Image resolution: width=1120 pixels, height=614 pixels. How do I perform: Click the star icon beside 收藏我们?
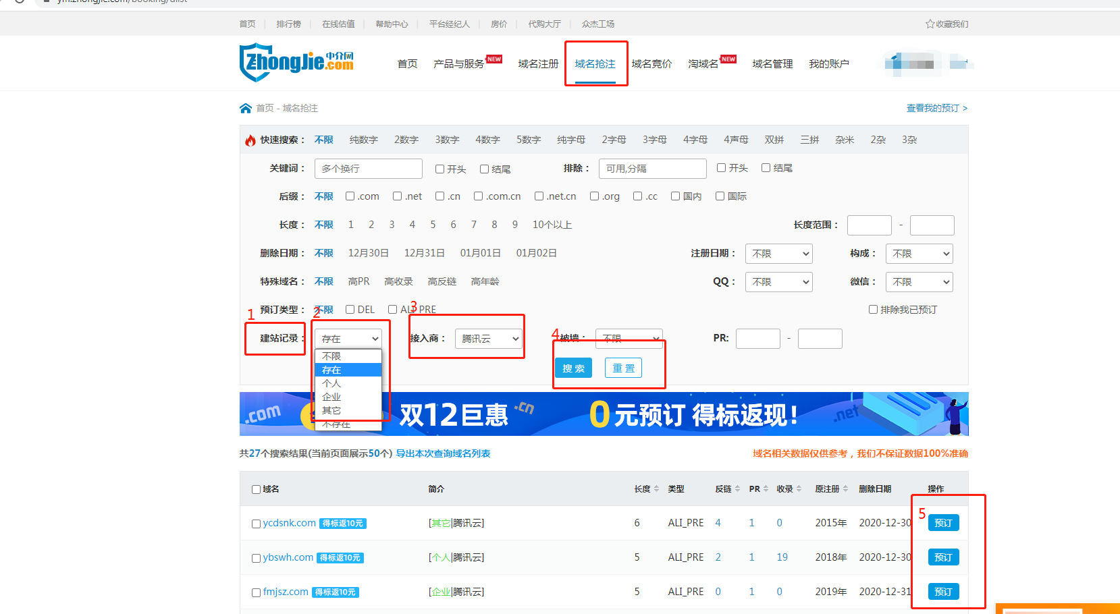coord(930,24)
